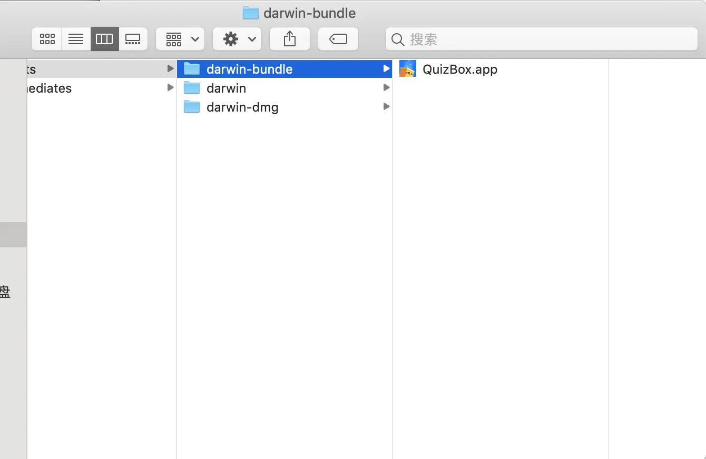Open the group-by arrangement dropdown
The height and width of the screenshot is (459, 706).
pos(180,39)
